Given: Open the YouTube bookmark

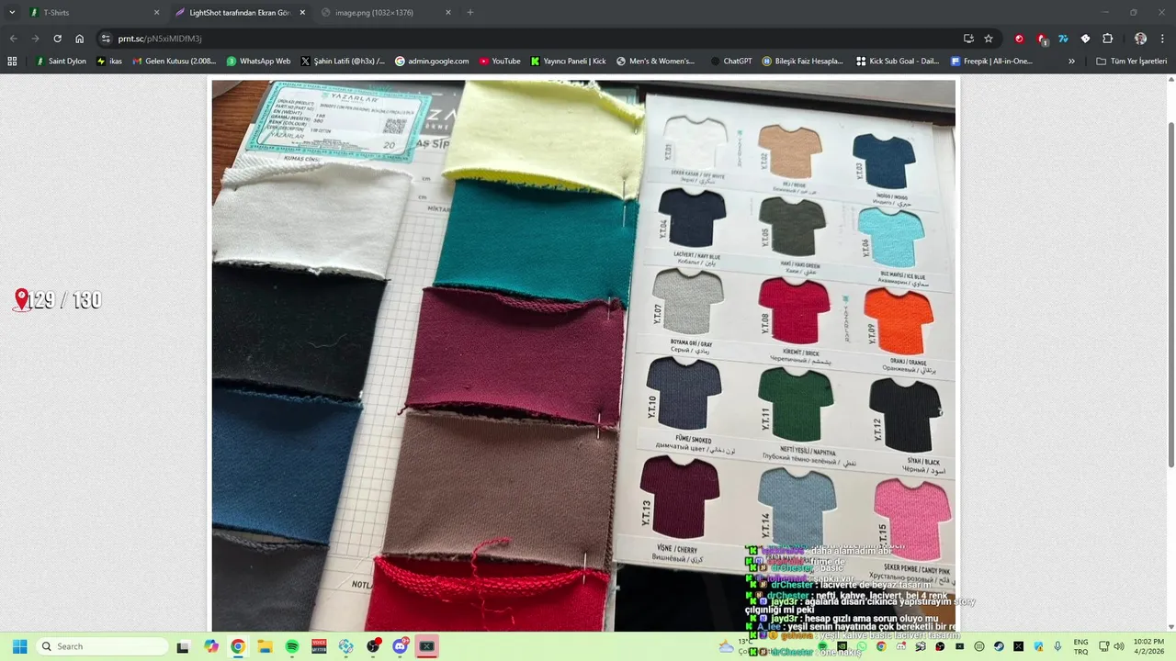Looking at the screenshot, I should click(500, 62).
